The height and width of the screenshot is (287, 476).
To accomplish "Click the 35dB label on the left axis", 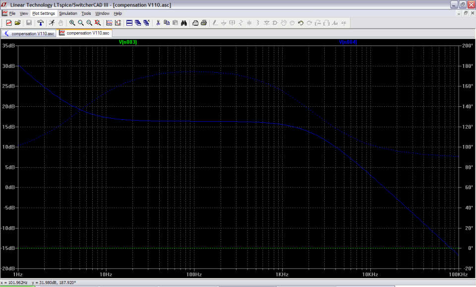I will point(8,46).
